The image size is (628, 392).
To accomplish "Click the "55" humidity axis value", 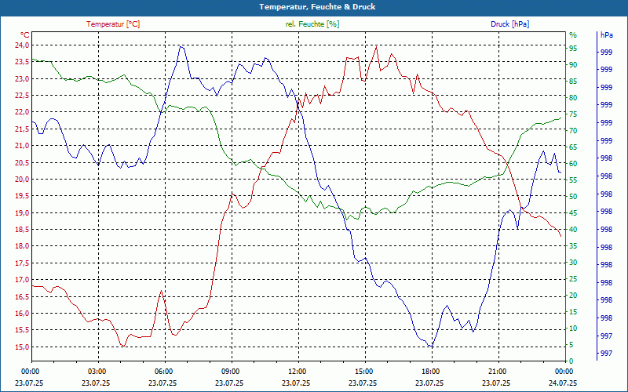I will pos(573,180).
